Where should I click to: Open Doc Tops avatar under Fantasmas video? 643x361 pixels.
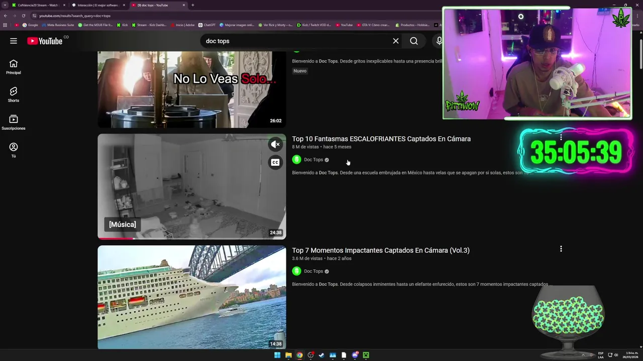pyautogui.click(x=296, y=159)
